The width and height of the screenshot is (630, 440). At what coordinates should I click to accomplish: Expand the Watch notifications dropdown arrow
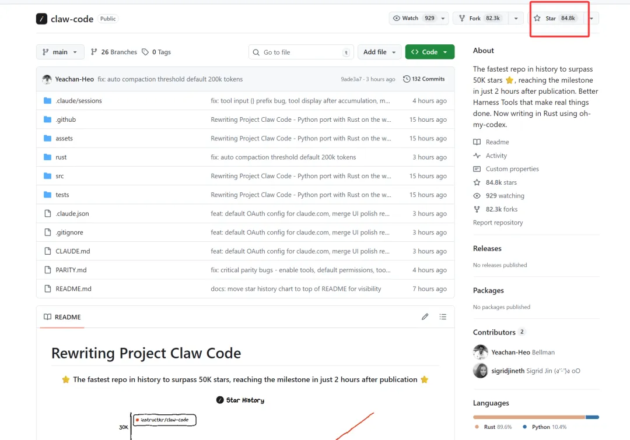443,18
